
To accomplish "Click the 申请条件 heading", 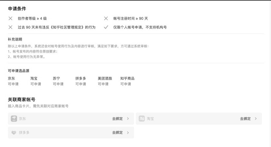I will pyautogui.click(x=17, y=9).
